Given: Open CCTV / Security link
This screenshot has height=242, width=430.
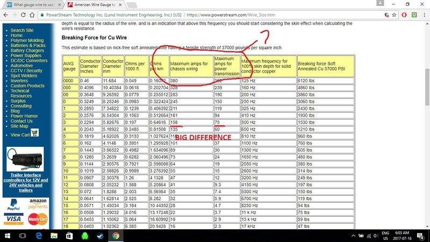Looking at the screenshot, I should 26,70.
